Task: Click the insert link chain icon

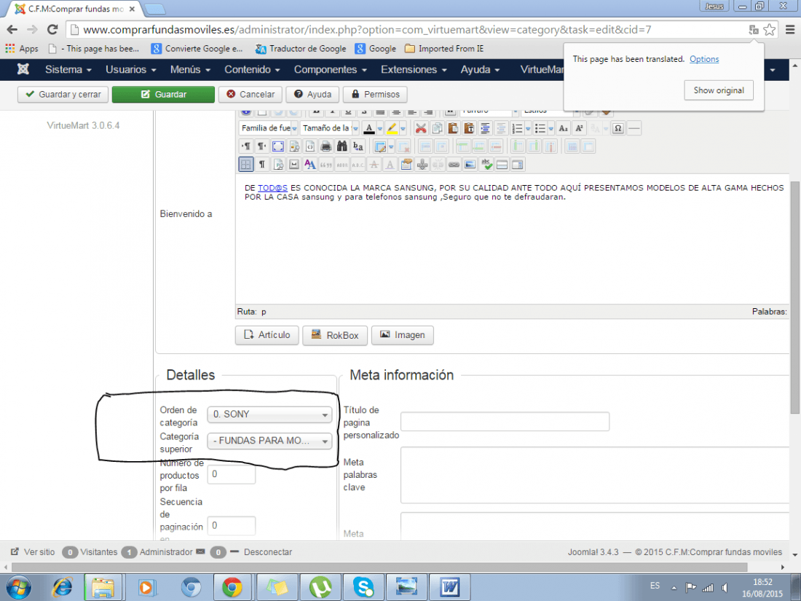Action: [x=454, y=165]
